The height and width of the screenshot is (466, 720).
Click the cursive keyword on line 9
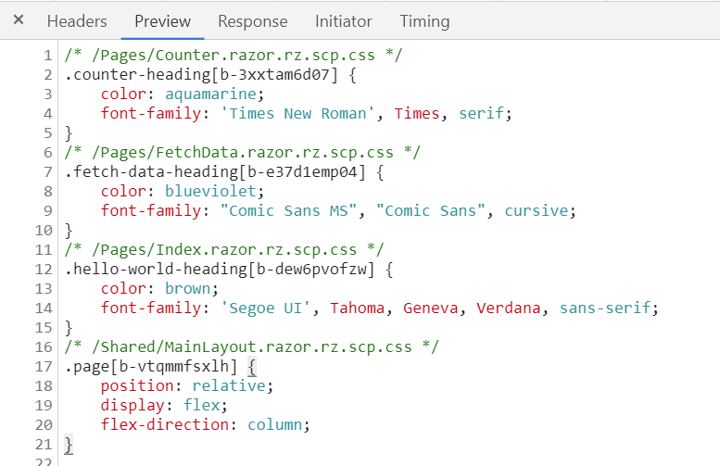537,210
